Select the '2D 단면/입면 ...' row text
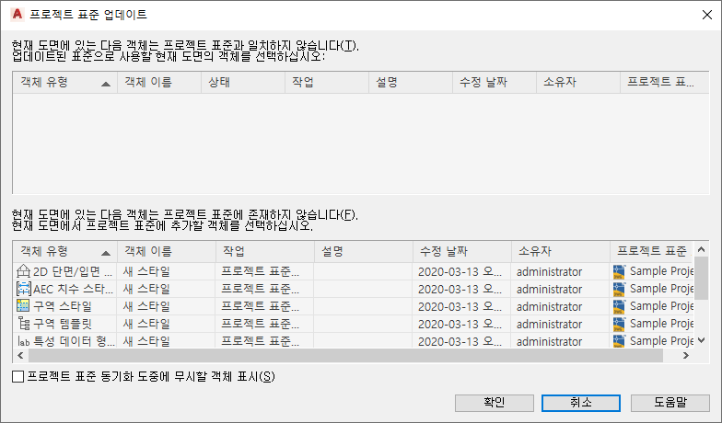The image size is (722, 423). click(73, 272)
